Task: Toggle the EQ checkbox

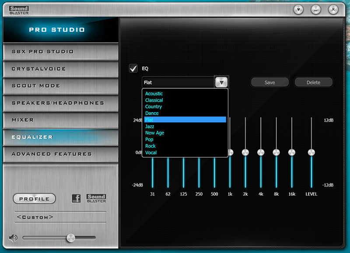Action: tap(133, 68)
